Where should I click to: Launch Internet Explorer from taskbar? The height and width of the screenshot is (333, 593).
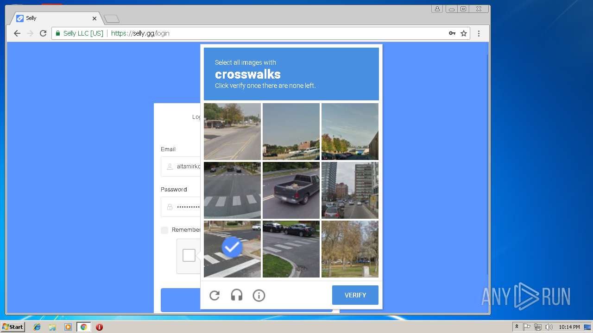click(37, 327)
